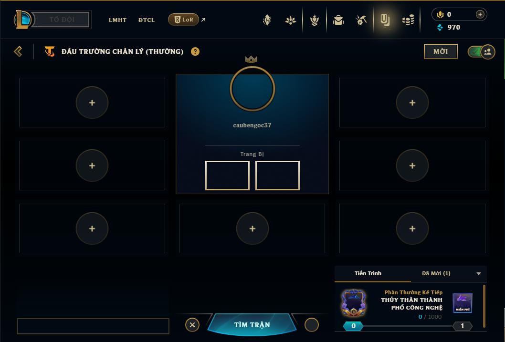Open the Crafting hammer icon
505x342 pixels.
361,20
